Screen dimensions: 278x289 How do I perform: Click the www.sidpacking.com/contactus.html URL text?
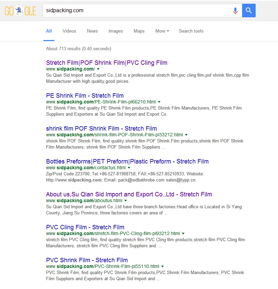point(86,168)
